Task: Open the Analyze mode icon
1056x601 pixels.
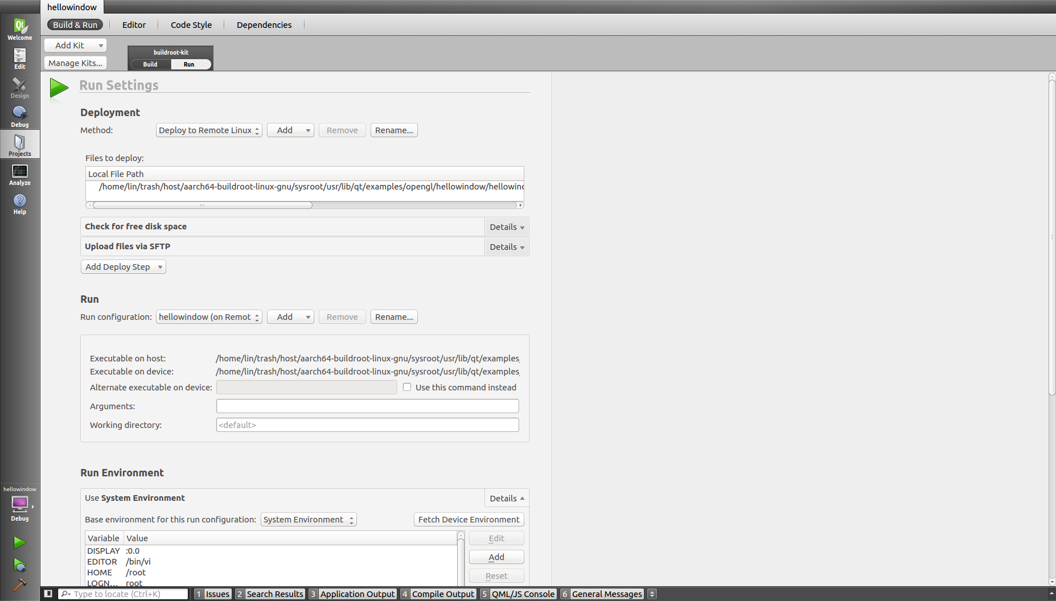Action: (19, 174)
